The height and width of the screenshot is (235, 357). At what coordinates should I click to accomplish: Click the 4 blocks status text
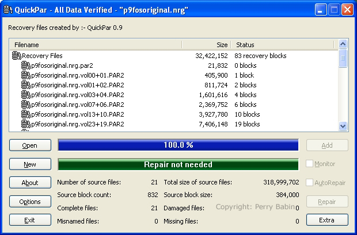tap(245, 95)
